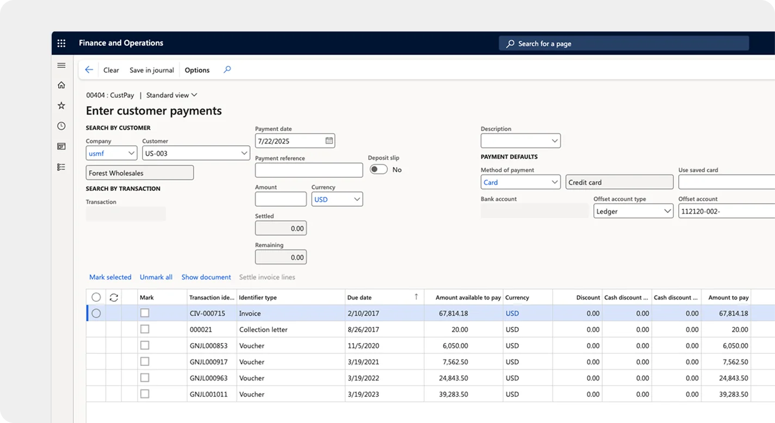Click the Collection letter cell
The height and width of the screenshot is (423, 775).
point(290,329)
